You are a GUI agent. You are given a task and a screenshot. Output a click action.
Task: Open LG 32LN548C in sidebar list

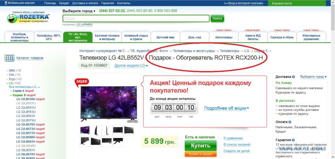click(x=26, y=146)
